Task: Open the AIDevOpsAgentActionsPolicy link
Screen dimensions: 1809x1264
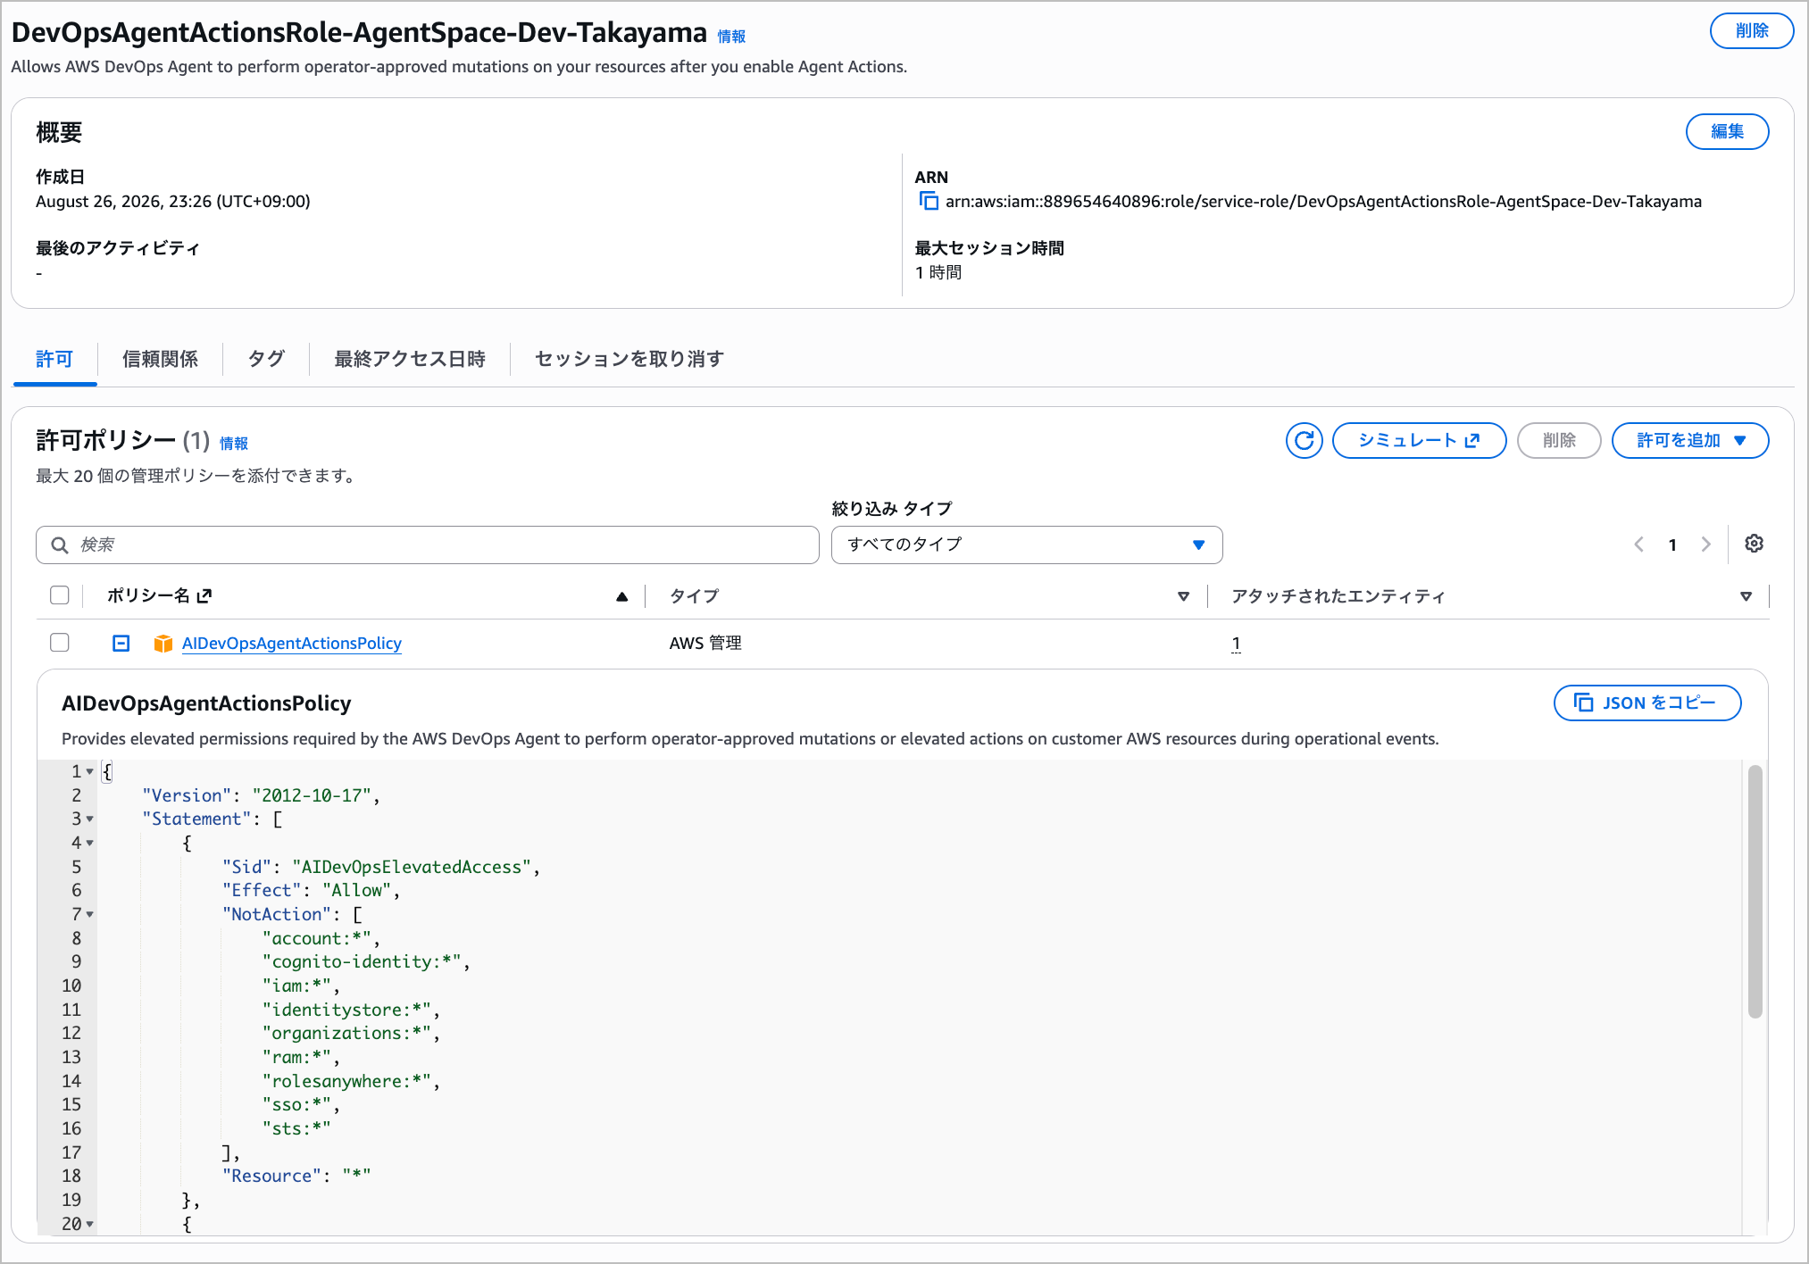Action: [x=292, y=644]
